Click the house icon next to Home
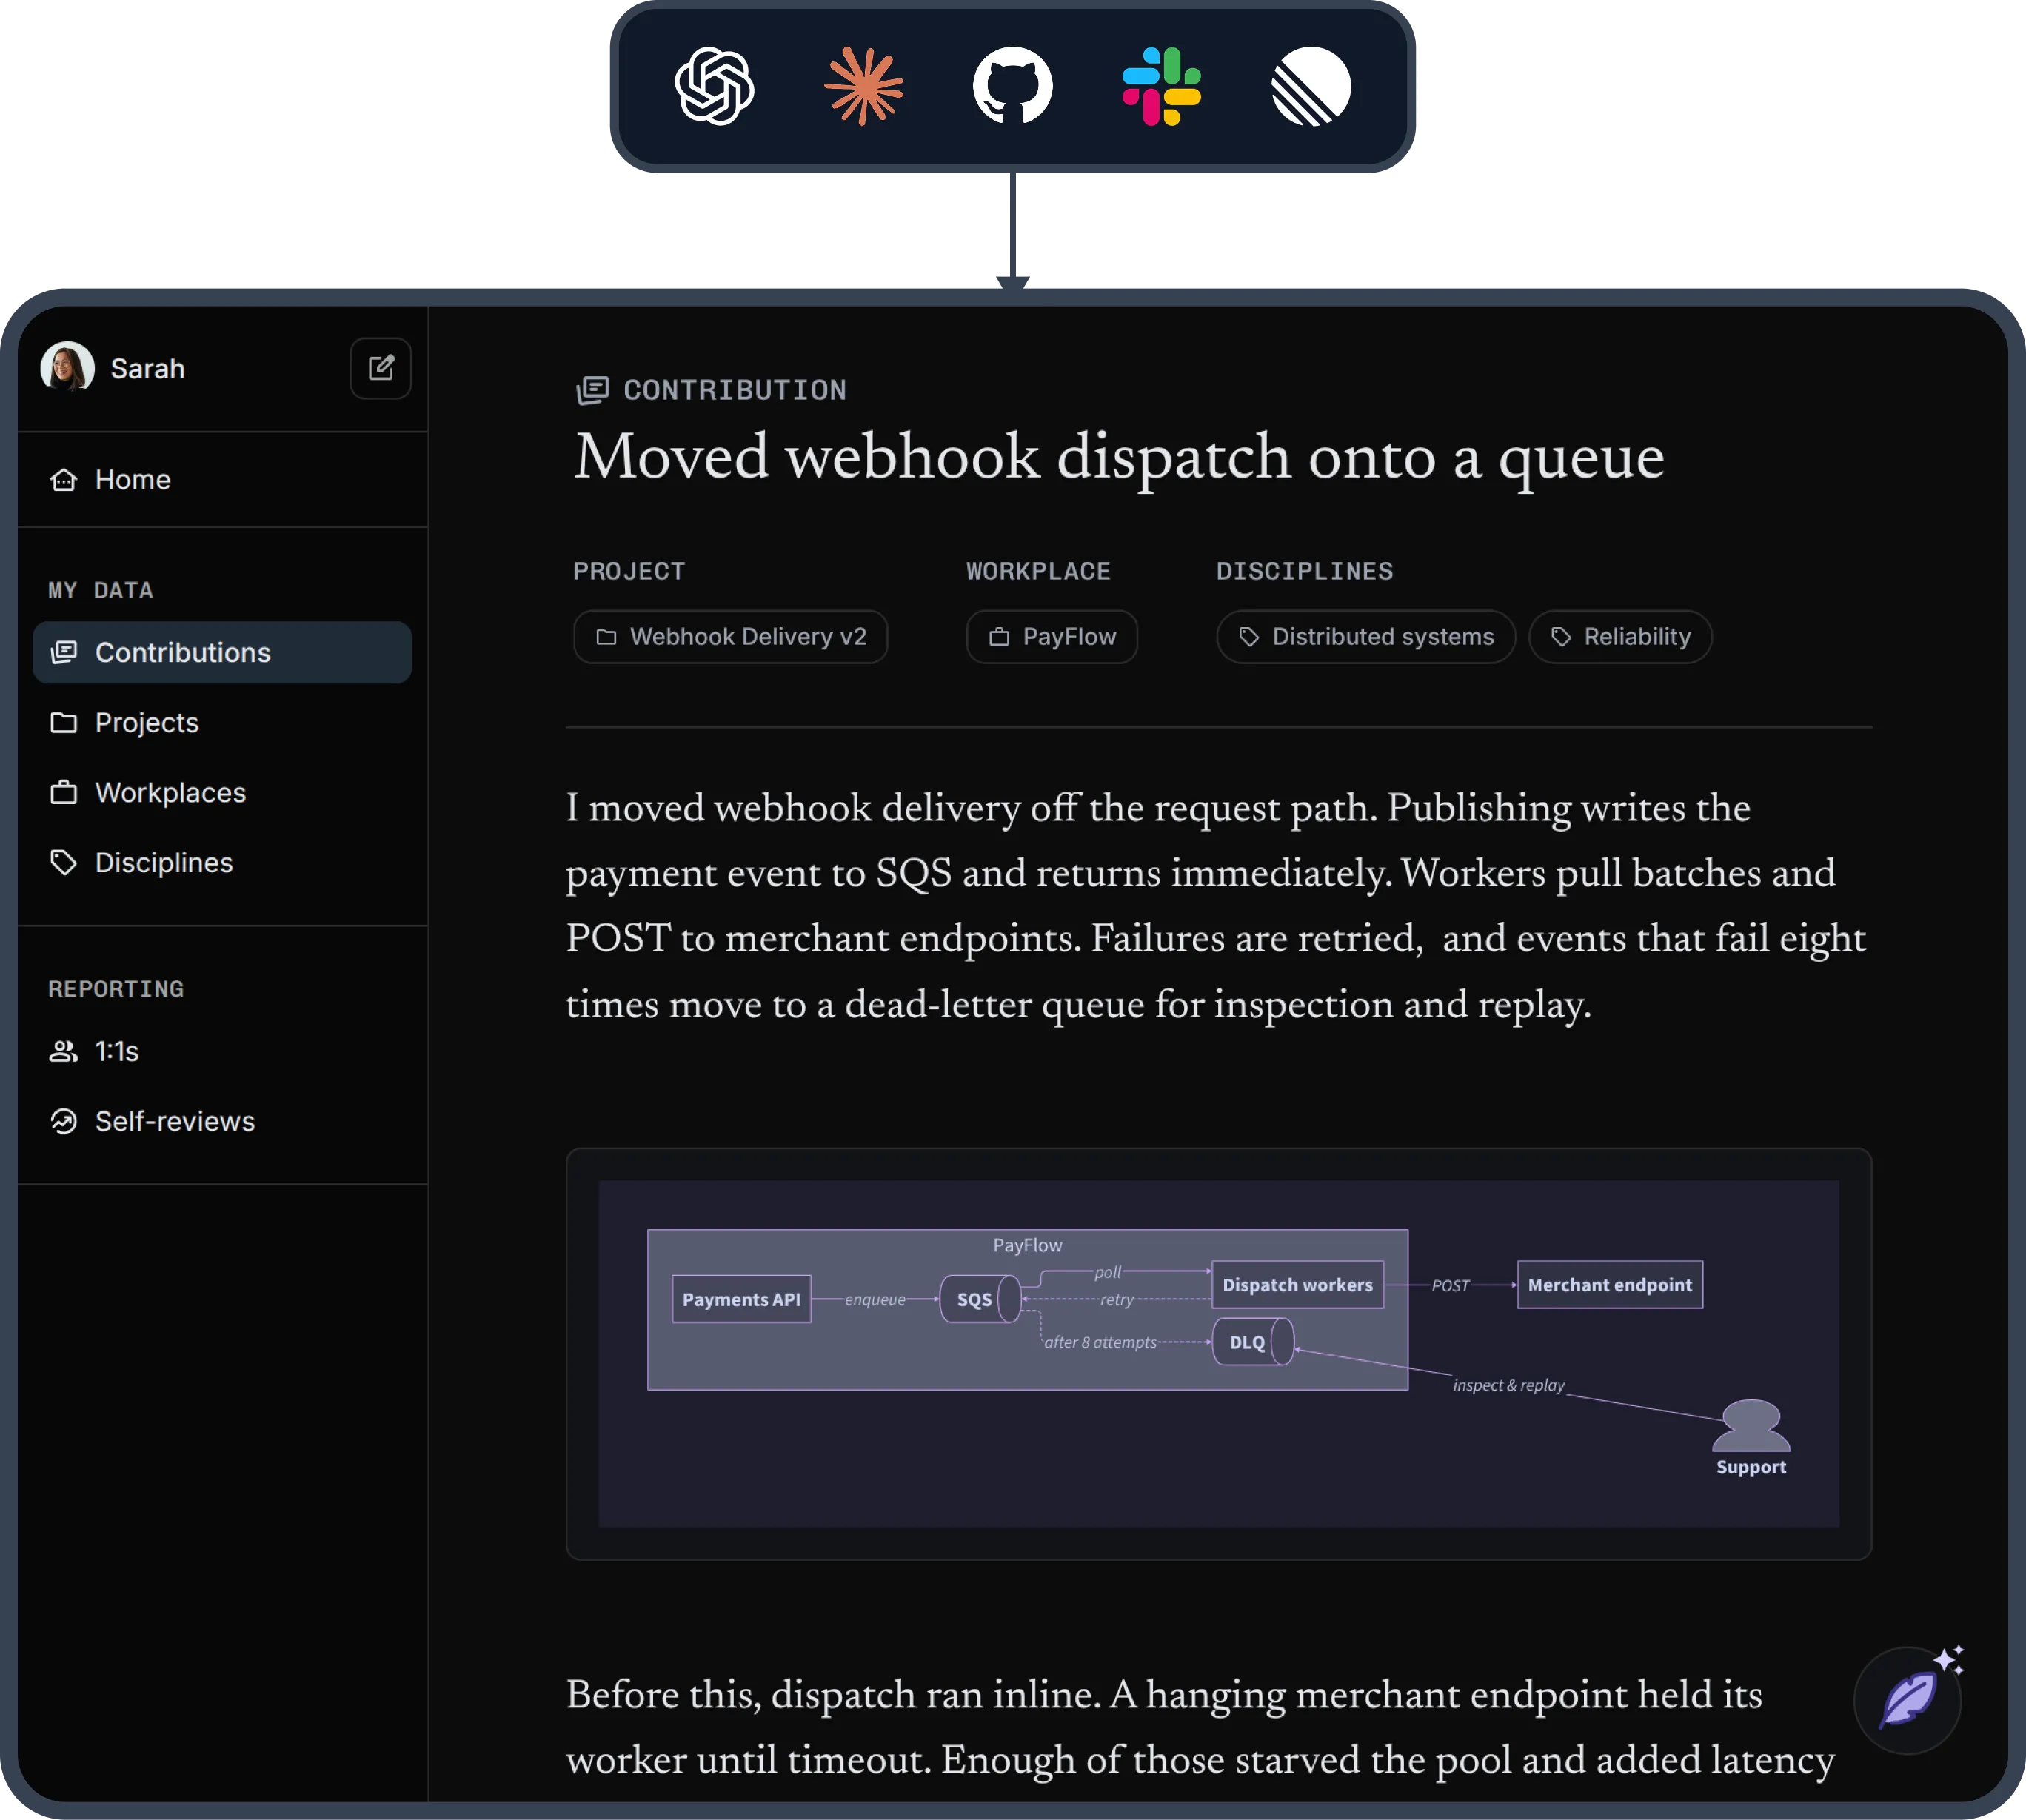 click(64, 480)
